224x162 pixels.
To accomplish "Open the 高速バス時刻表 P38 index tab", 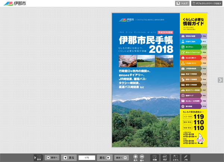I will click(193, 74).
